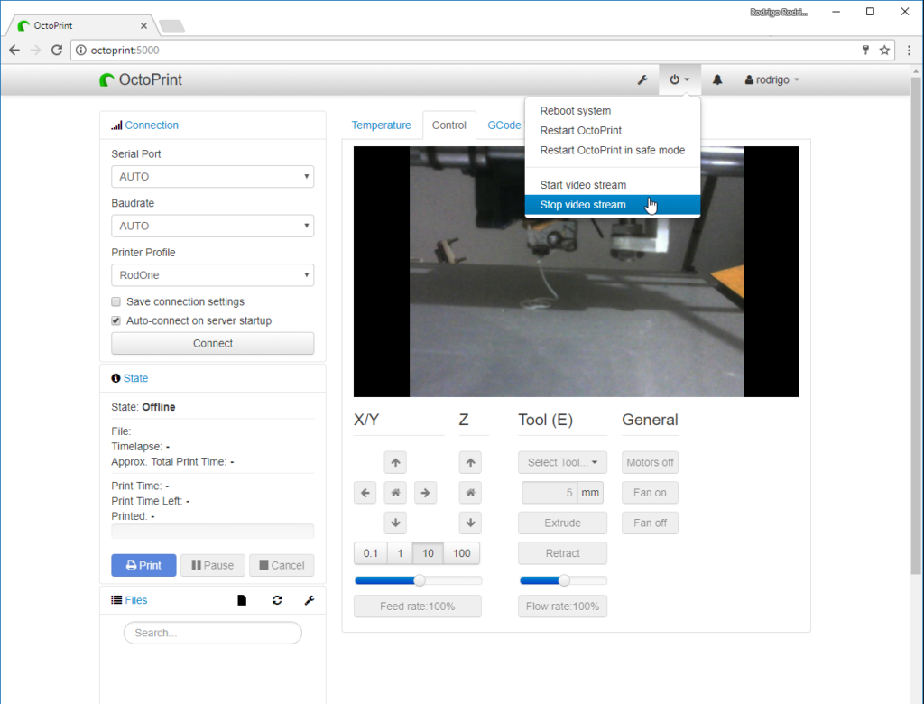Choose Restart OctoPrint
The image size is (924, 704).
613,130
